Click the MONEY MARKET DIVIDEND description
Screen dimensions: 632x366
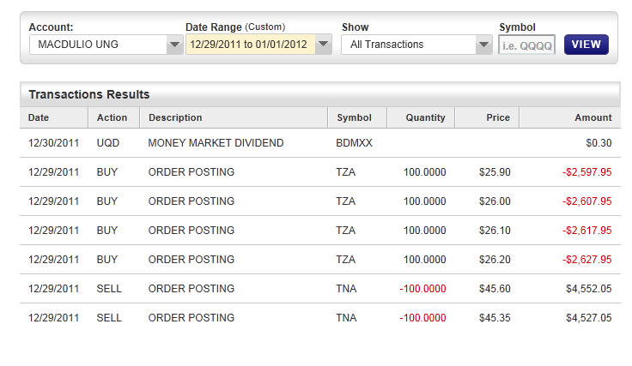coord(216,143)
